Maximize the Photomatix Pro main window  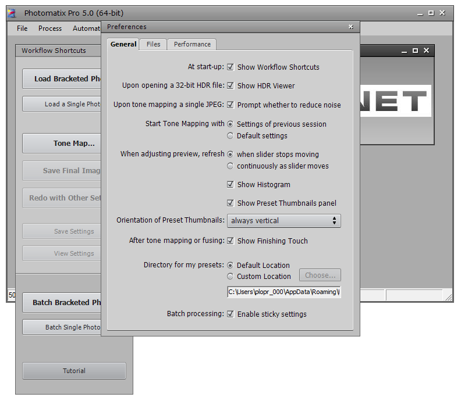pyautogui.click(x=431, y=13)
